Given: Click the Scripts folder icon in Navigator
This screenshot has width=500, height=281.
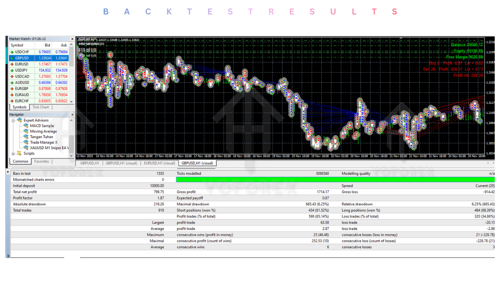Looking at the screenshot, I should point(20,153).
